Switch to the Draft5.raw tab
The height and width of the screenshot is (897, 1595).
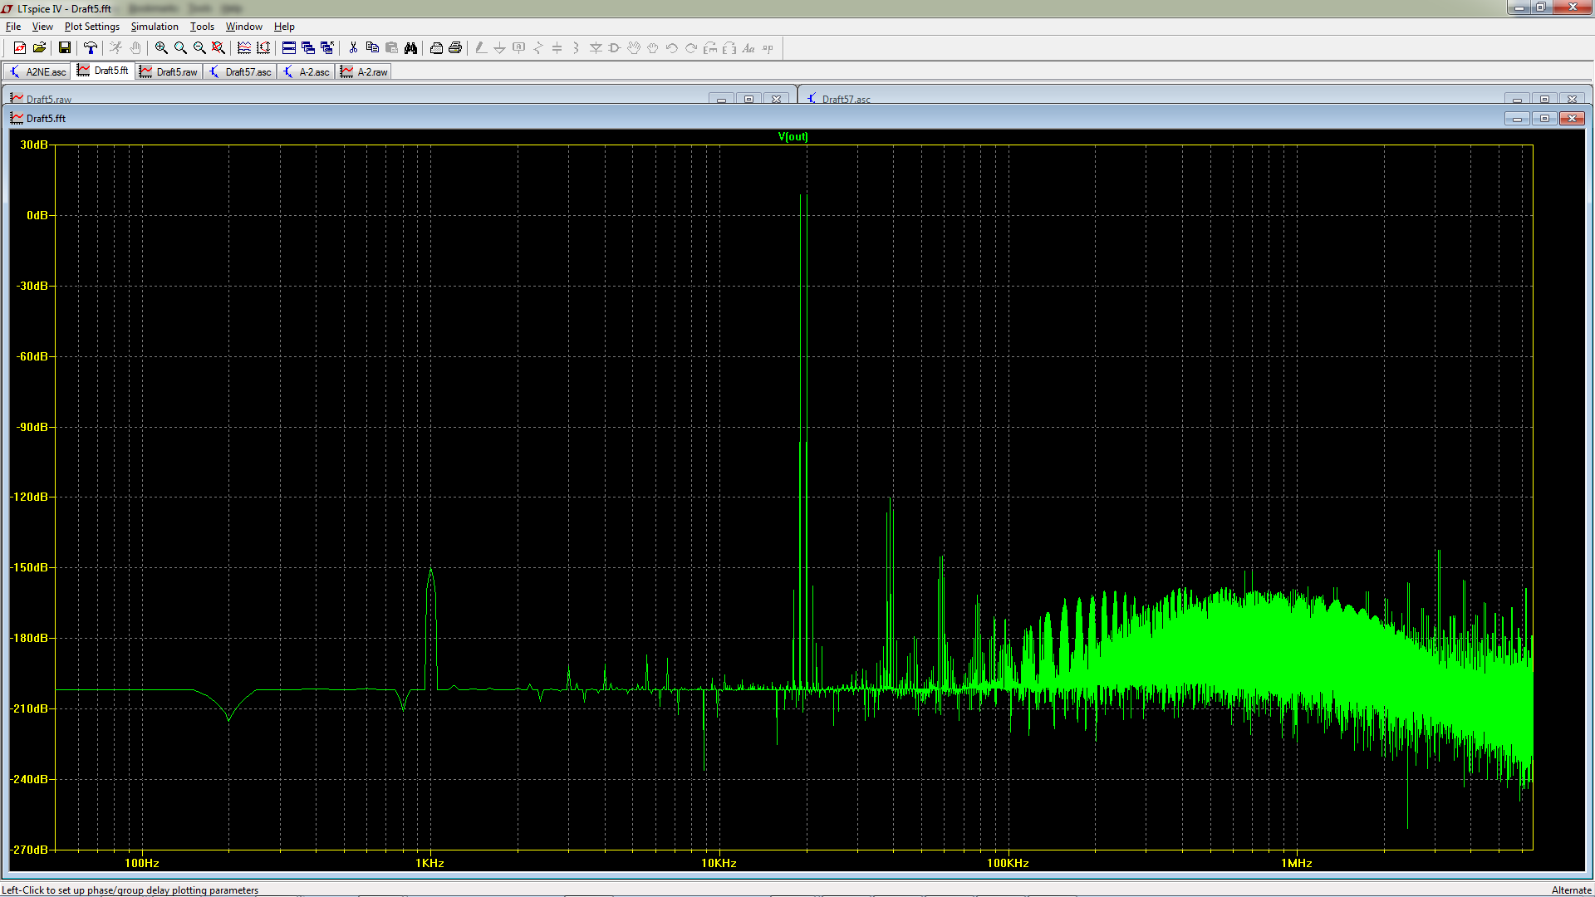pyautogui.click(x=169, y=72)
